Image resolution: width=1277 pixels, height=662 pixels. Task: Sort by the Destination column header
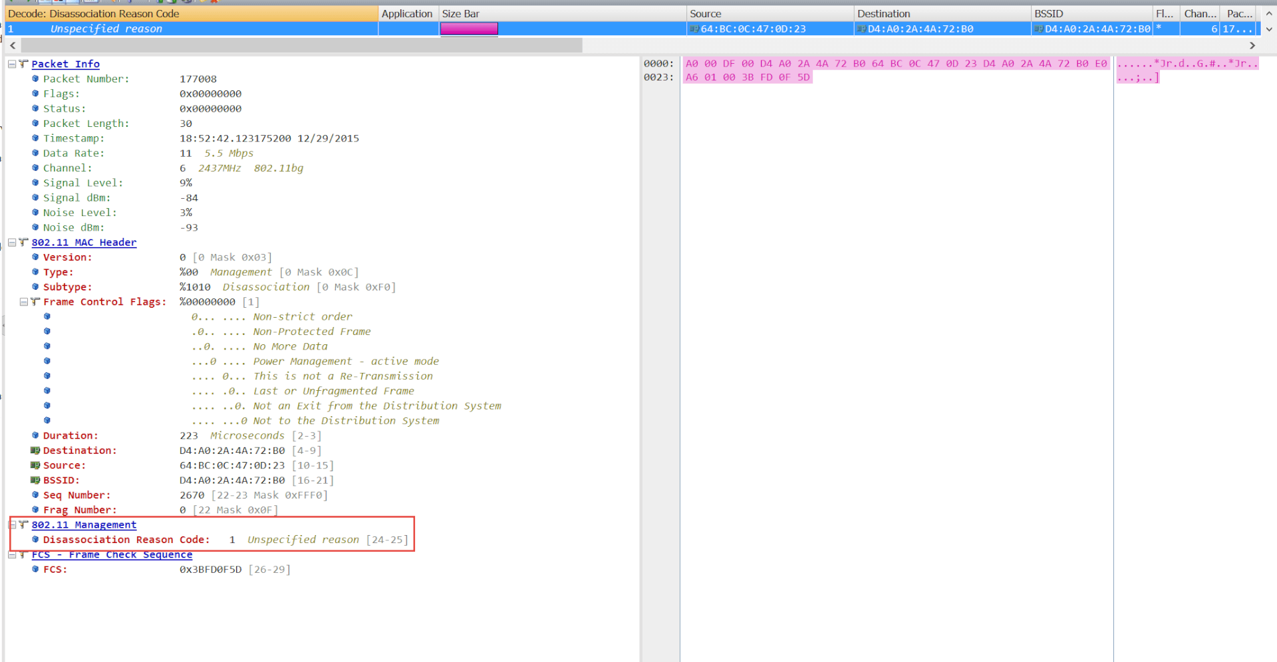883,13
